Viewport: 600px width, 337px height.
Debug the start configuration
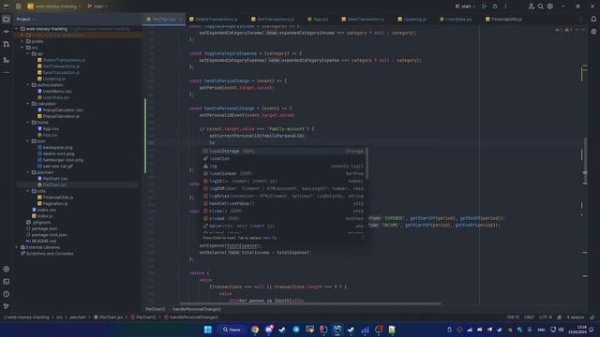coord(495,7)
